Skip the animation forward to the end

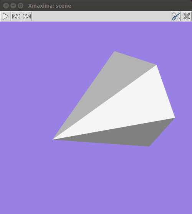pyautogui.click(x=27, y=16)
